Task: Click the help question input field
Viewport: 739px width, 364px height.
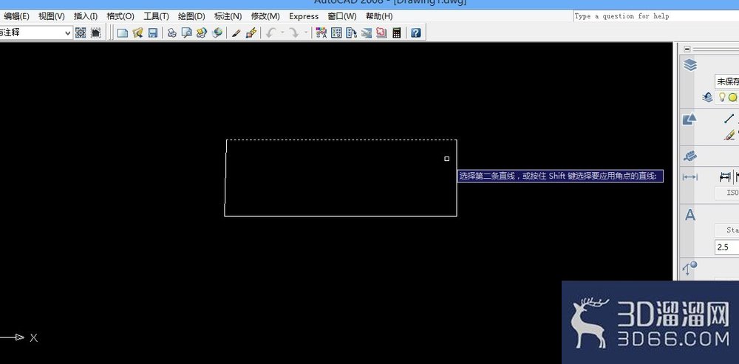Action: [x=656, y=16]
